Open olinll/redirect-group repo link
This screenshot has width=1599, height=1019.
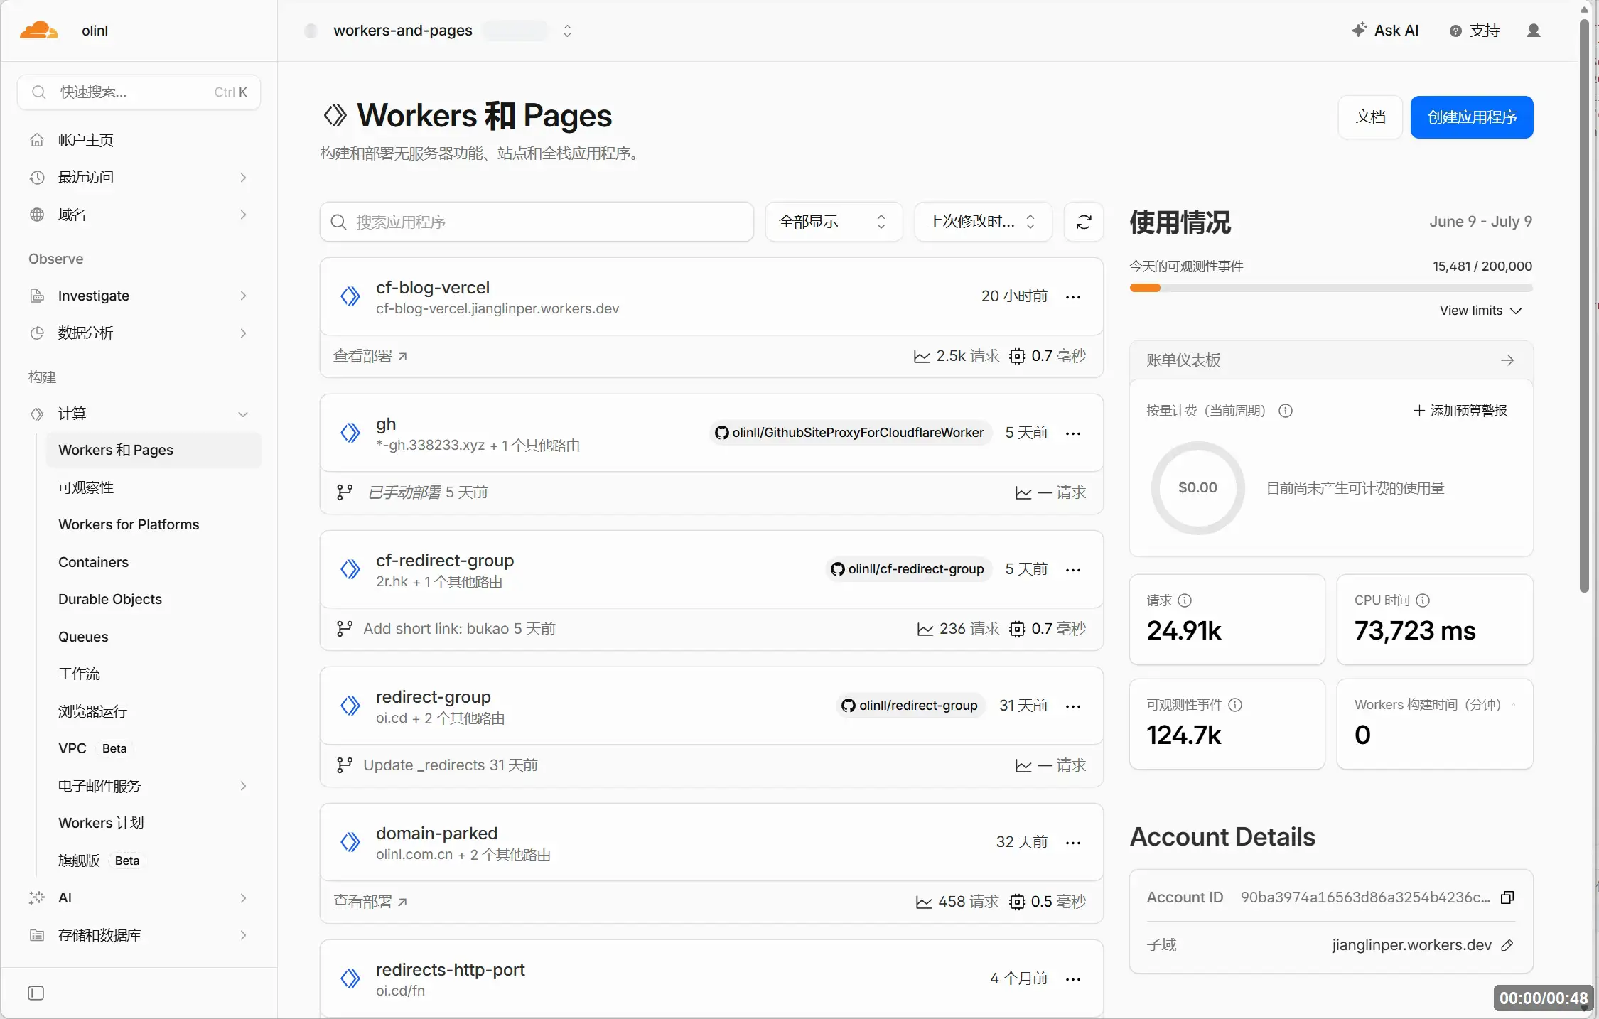point(910,706)
